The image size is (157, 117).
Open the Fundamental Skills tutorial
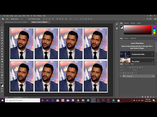click(x=137, y=54)
